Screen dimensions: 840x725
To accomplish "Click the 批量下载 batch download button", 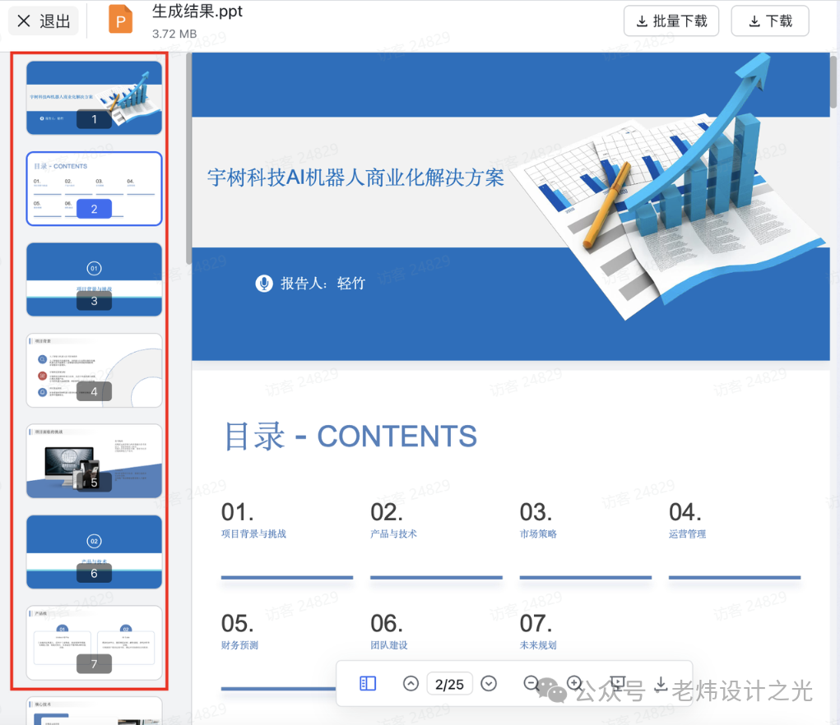I will (x=671, y=21).
